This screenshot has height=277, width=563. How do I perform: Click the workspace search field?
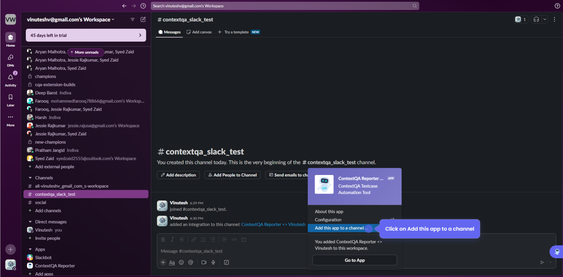pos(282,6)
